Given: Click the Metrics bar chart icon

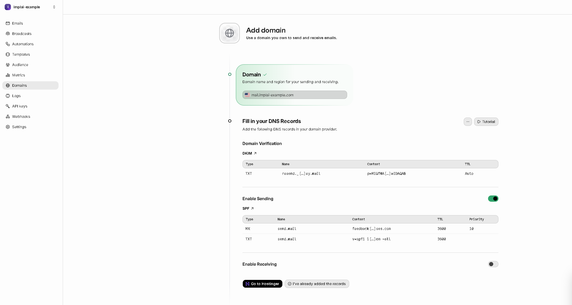Looking at the screenshot, I should click(8, 75).
